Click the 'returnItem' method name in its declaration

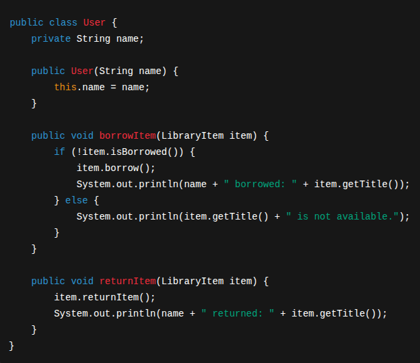coord(127,282)
